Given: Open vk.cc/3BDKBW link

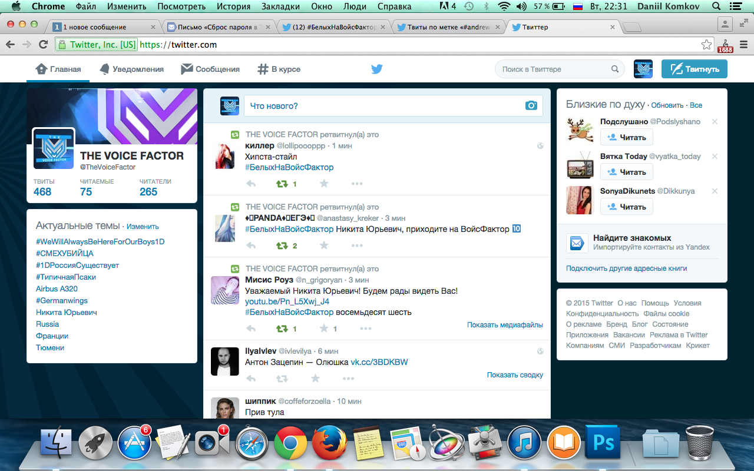Looking at the screenshot, I should tap(379, 362).
